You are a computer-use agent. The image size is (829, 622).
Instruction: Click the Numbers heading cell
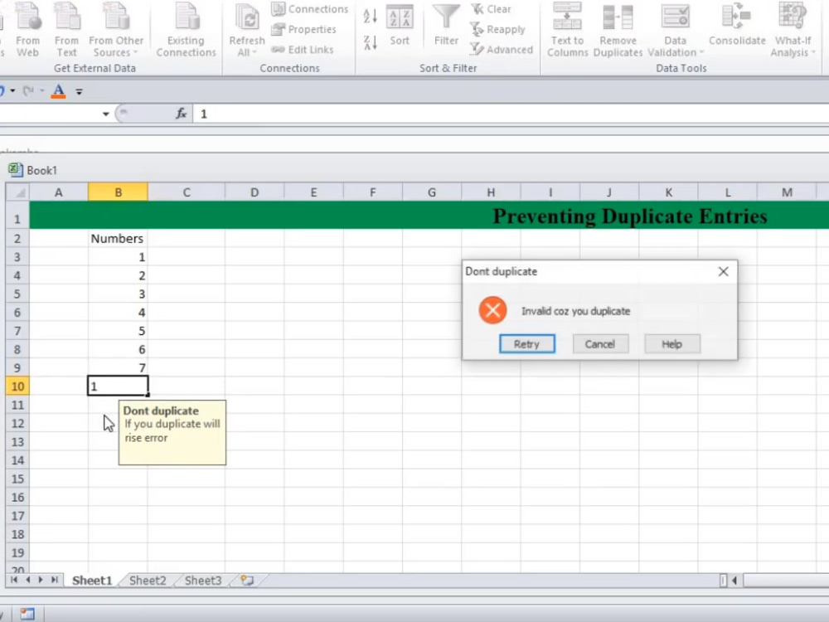118,239
